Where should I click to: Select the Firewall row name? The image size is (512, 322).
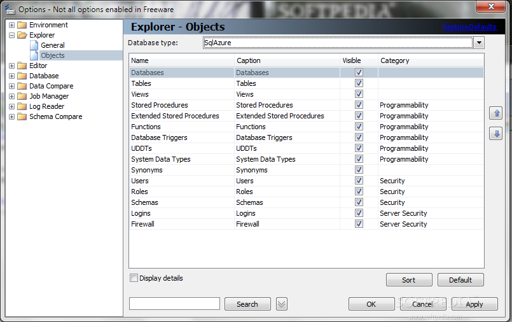click(x=142, y=224)
